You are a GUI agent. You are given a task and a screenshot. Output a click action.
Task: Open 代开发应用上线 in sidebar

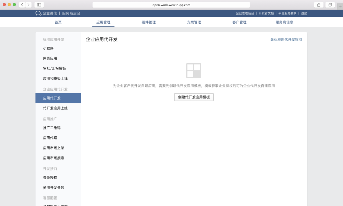click(x=55, y=108)
